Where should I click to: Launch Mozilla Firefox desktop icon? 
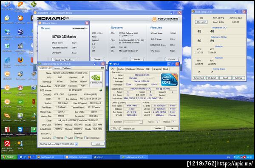coord(20,62)
